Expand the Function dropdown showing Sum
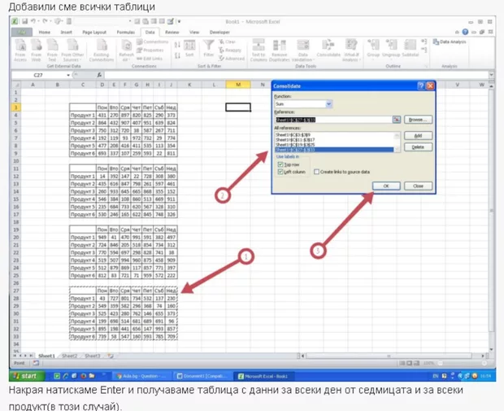Screen dimensions: 504x411 (328, 104)
